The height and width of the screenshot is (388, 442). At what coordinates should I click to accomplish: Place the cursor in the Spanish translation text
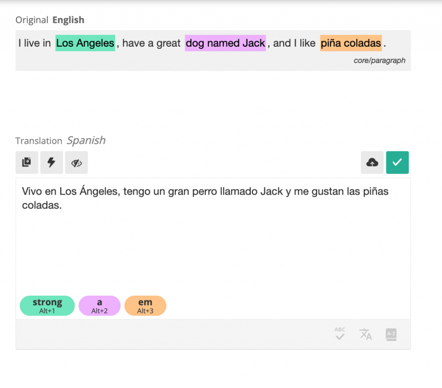(205, 198)
